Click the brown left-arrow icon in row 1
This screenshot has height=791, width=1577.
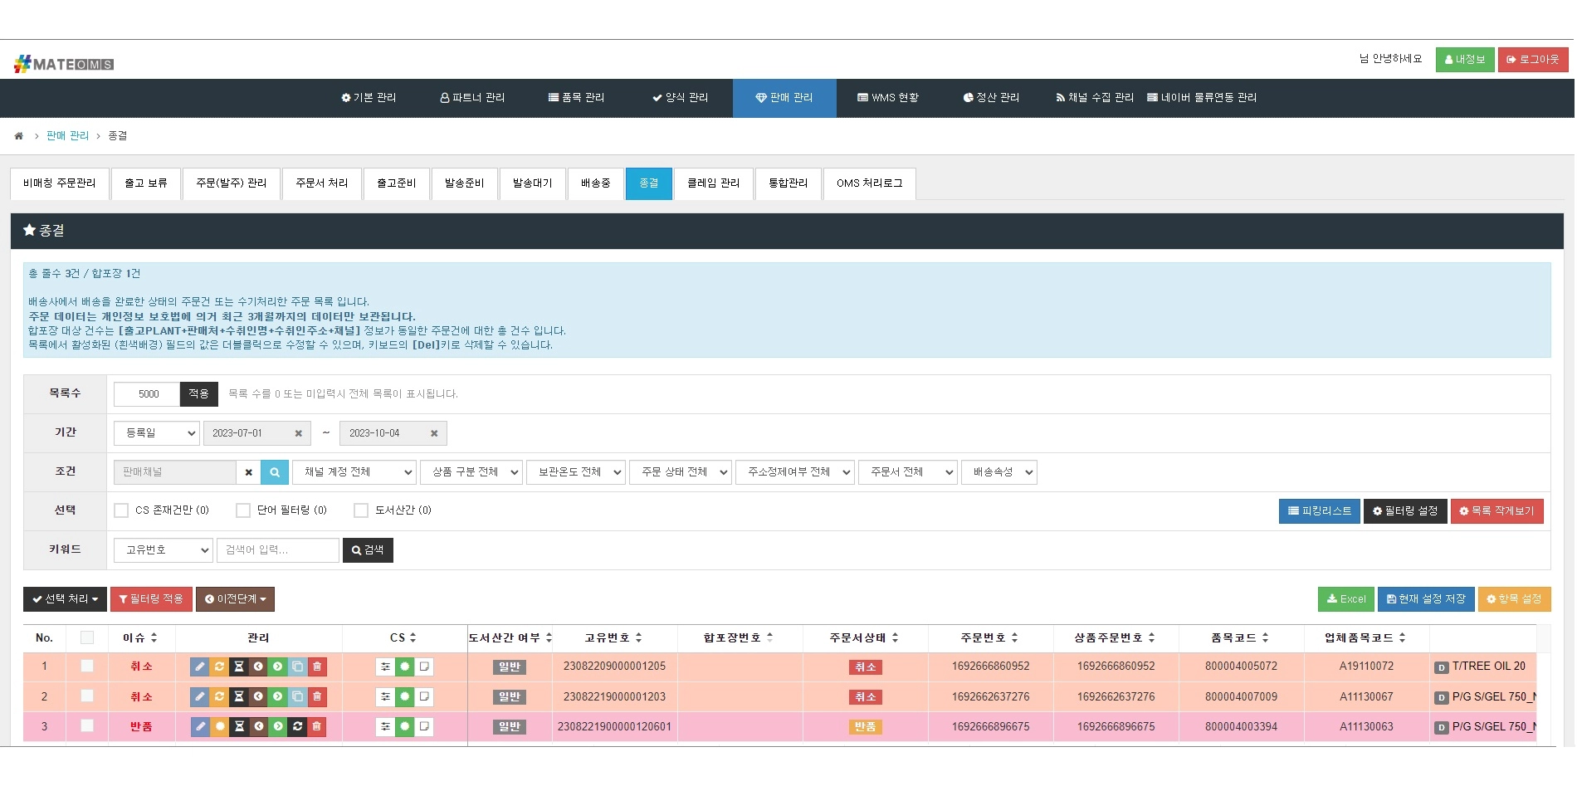click(258, 666)
